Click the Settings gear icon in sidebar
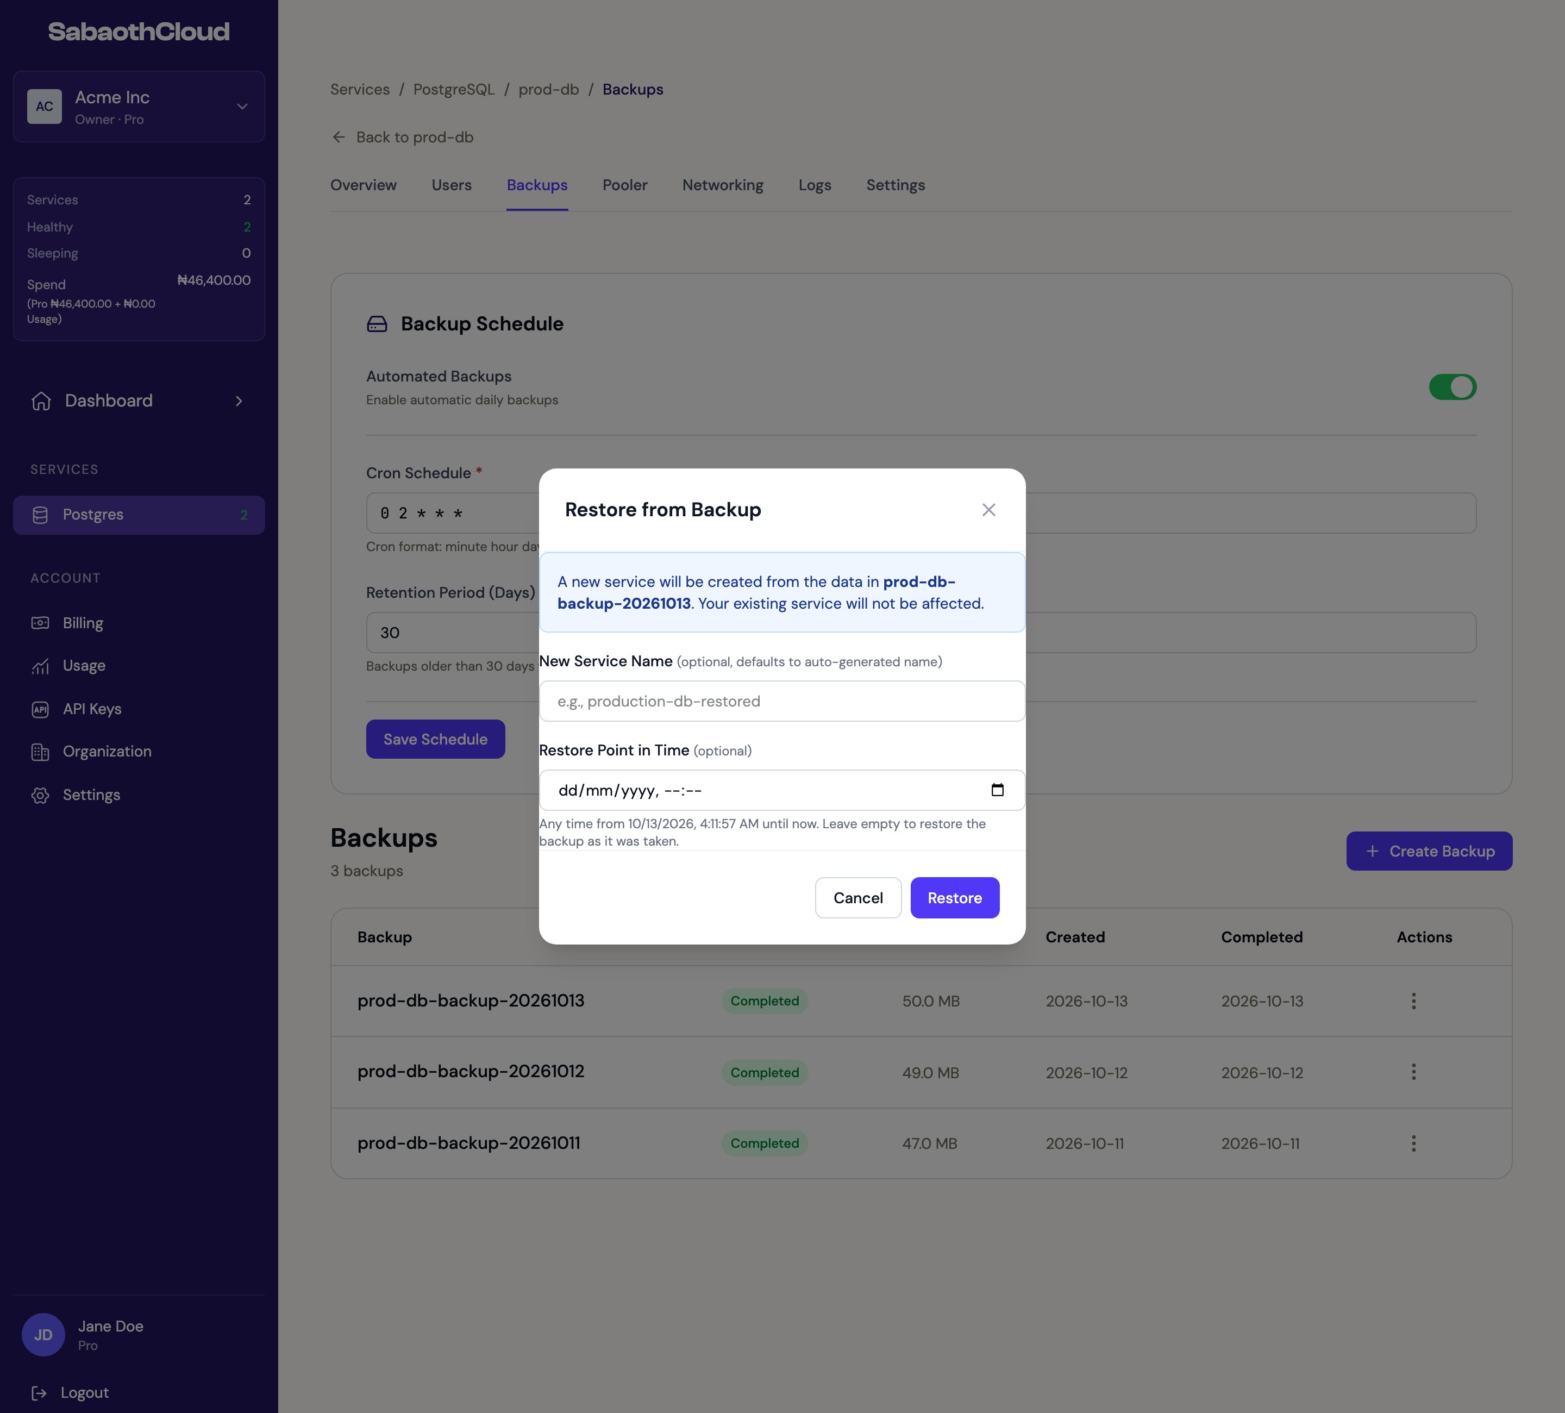 [x=40, y=795]
